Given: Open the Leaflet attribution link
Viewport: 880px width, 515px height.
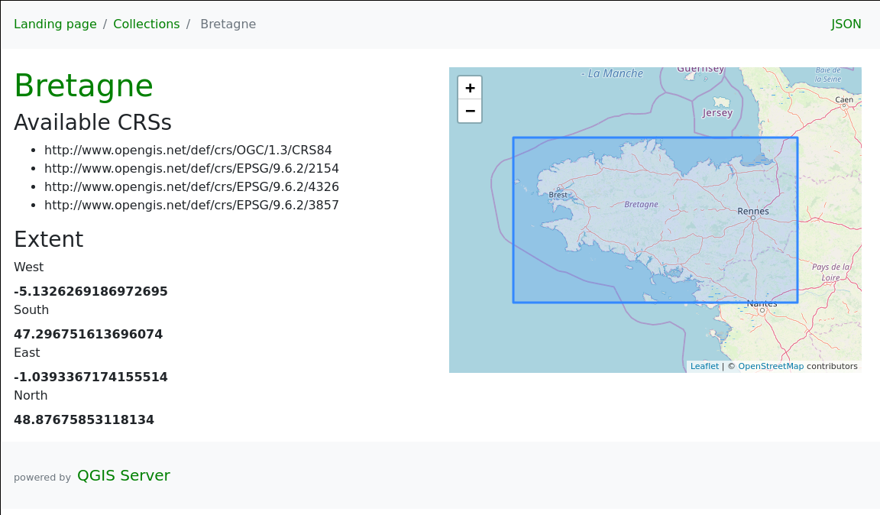Looking at the screenshot, I should (x=704, y=366).
